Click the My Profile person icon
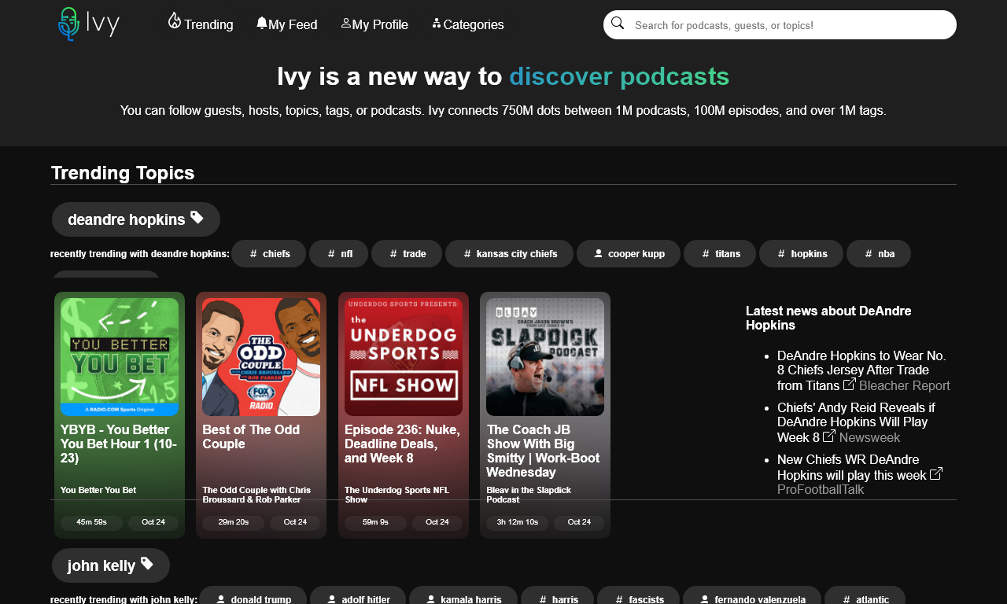The image size is (1007, 604). (x=346, y=23)
